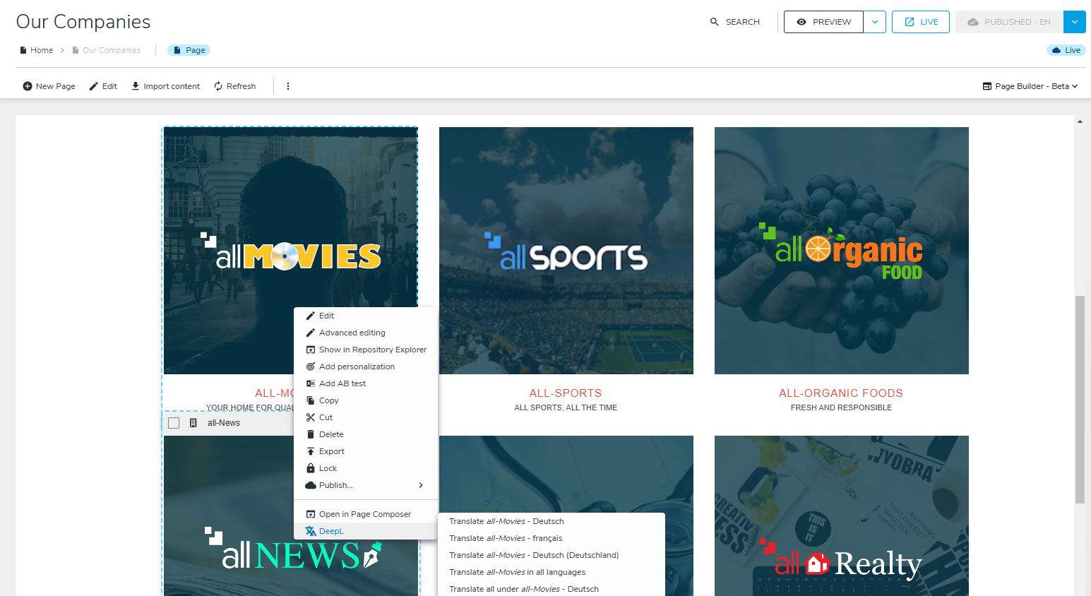The height and width of the screenshot is (596, 1091).
Task: Click the personalization target icon
Action: (311, 366)
